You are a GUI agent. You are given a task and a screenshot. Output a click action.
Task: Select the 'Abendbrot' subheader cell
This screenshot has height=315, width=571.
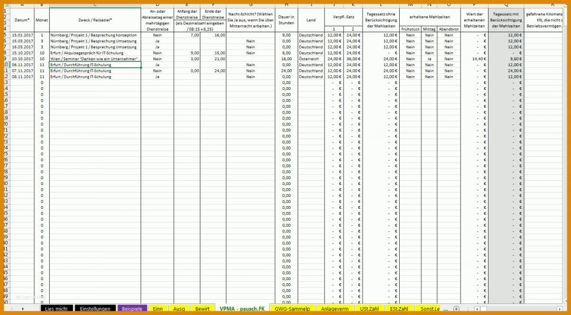tap(449, 29)
